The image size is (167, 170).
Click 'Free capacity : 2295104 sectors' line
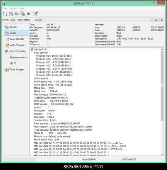click(63, 127)
